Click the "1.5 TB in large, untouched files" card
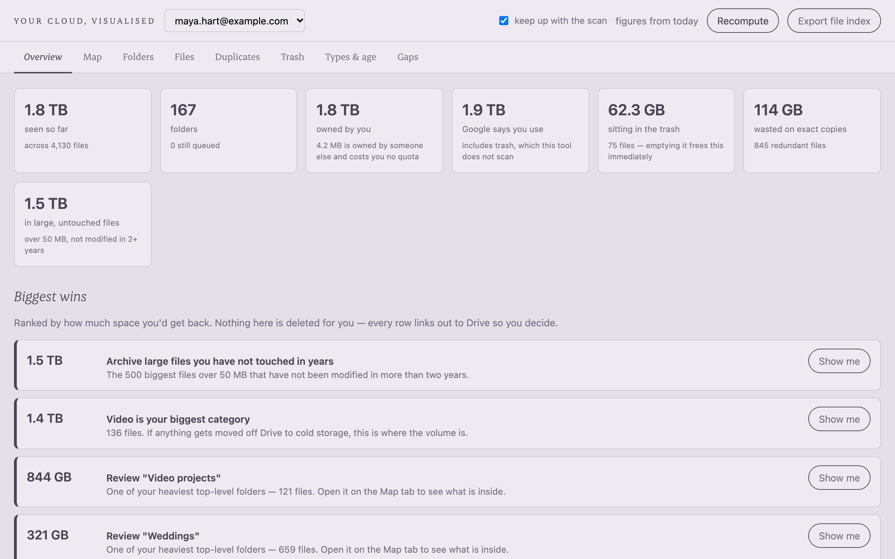 coord(83,224)
